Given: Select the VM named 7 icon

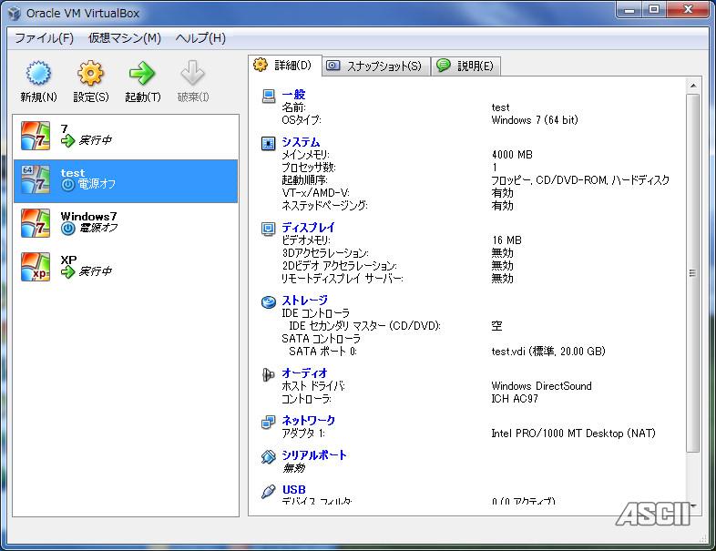Looking at the screenshot, I should [36, 136].
